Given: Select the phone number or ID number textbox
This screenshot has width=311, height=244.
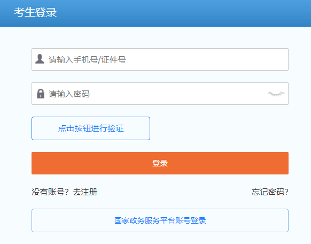Looking at the screenshot, I should click(x=160, y=59).
